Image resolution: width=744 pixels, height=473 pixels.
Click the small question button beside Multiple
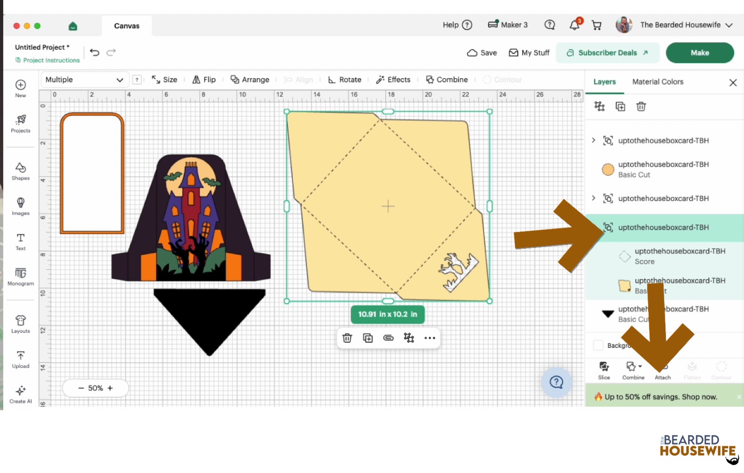[137, 80]
